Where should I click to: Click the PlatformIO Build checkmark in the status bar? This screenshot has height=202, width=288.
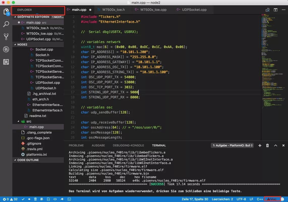pyautogui.click(x=23, y=199)
